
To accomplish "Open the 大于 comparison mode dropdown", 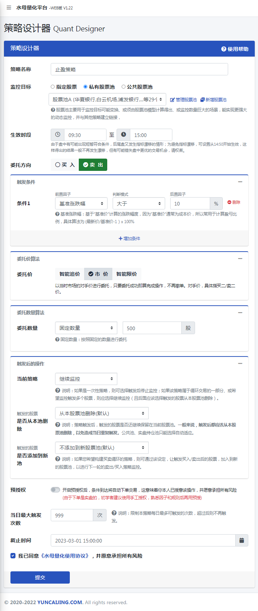I will pos(139,204).
